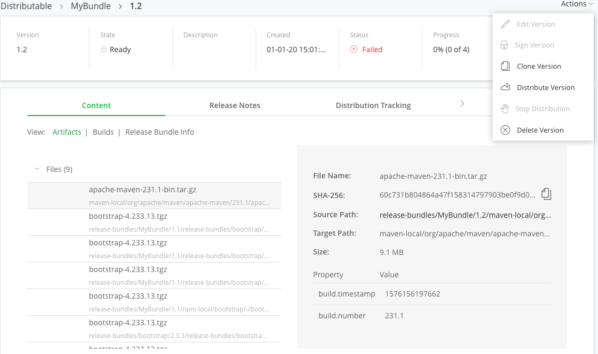Switch to the Content tab
598x354 pixels.
pyautogui.click(x=96, y=105)
